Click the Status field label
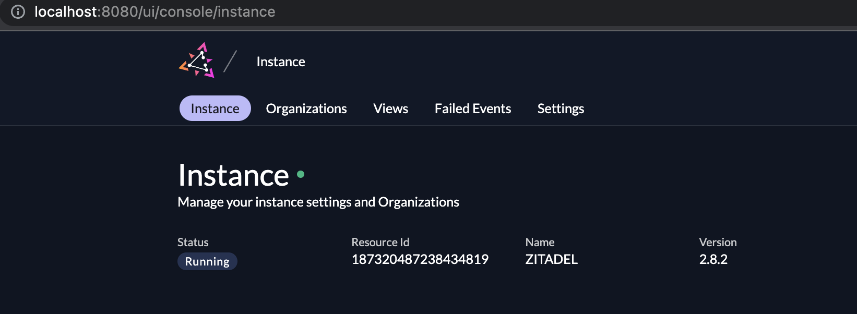Viewport: 857px width, 314px height. click(193, 242)
